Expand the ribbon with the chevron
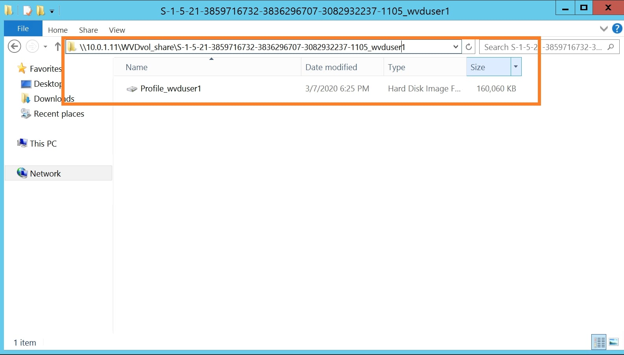This screenshot has width=624, height=355. pos(604,29)
